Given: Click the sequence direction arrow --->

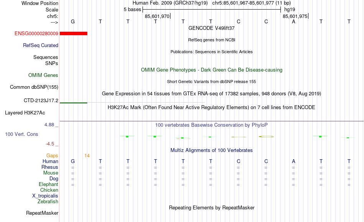Looking at the screenshot, I should [x=54, y=22].
